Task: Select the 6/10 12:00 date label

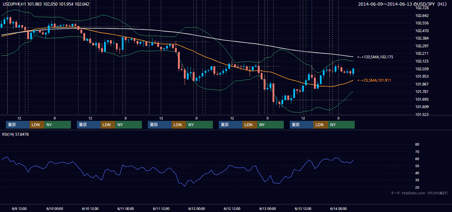Action: (x=90, y=208)
